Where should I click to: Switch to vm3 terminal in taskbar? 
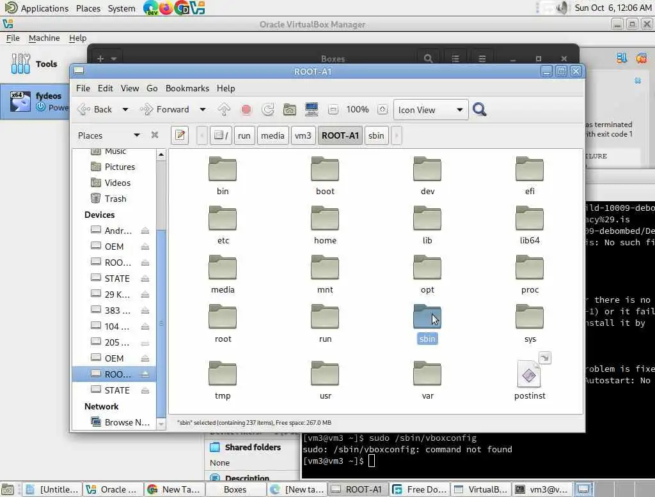coord(541,489)
